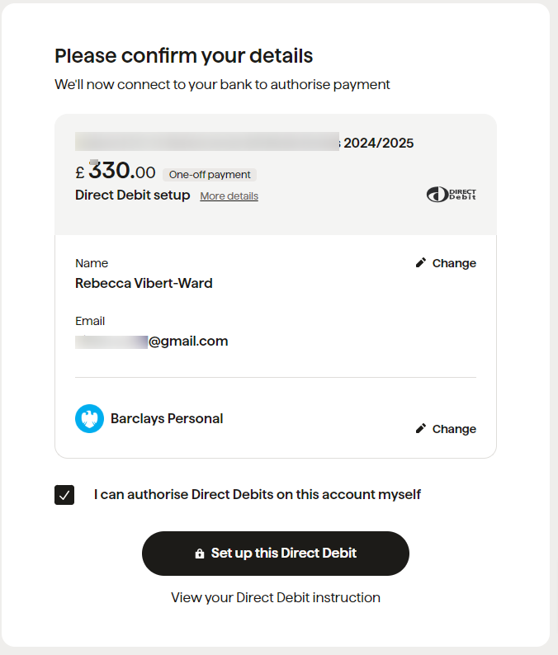Click the gmail.com email address
The image size is (558, 655).
[152, 342]
